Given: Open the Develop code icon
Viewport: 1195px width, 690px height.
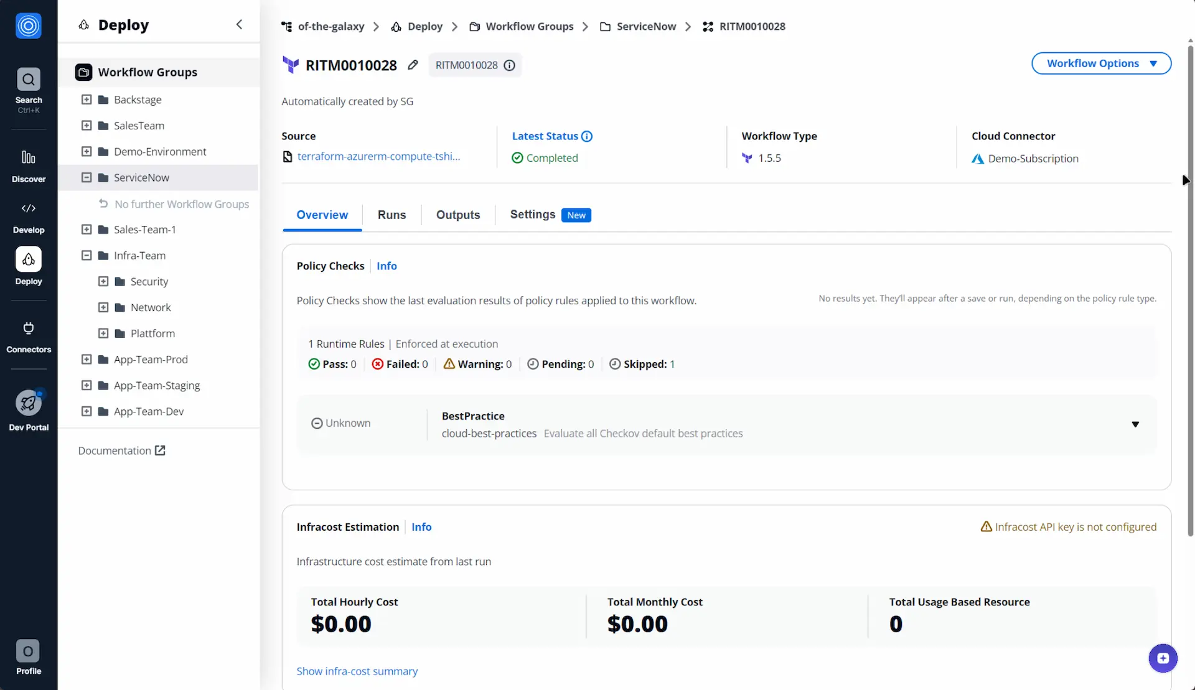Looking at the screenshot, I should point(29,208).
